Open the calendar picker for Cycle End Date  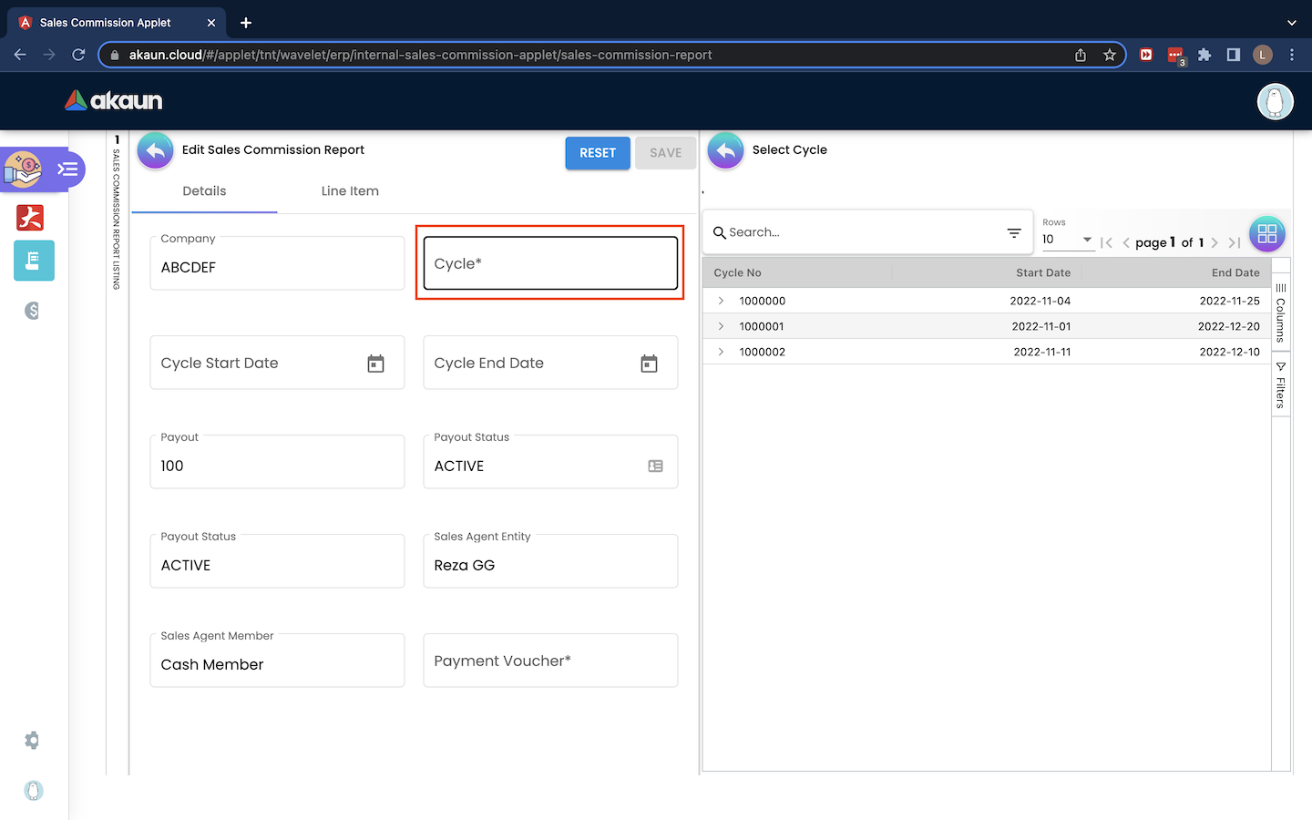(x=649, y=364)
